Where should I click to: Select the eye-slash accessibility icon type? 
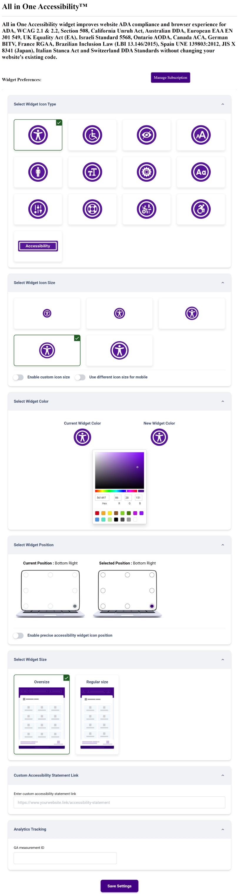point(147,135)
